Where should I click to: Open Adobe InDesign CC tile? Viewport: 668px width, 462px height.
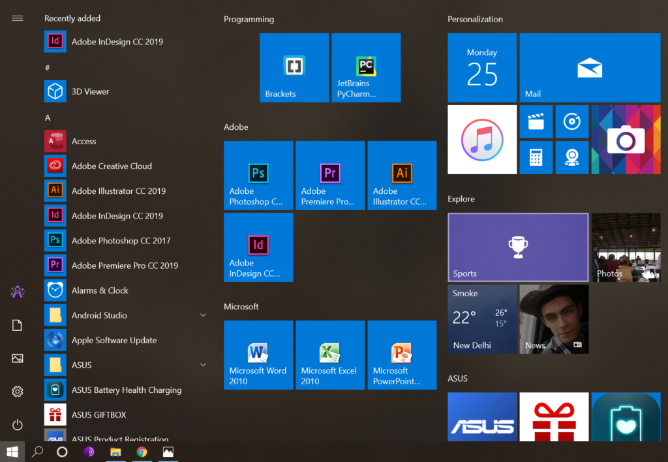click(258, 247)
